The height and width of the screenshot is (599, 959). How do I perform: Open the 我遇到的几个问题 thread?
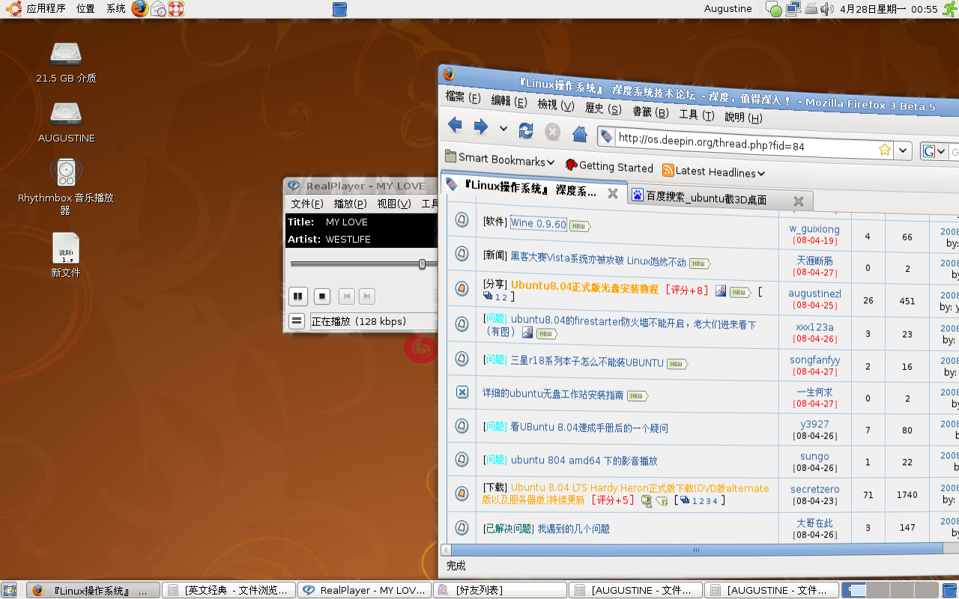click(x=573, y=529)
